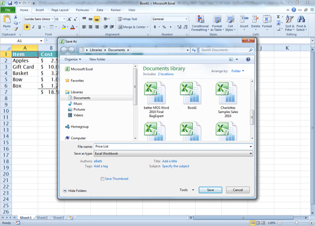
Task: Toggle Align Text Right
Action: 97,27
